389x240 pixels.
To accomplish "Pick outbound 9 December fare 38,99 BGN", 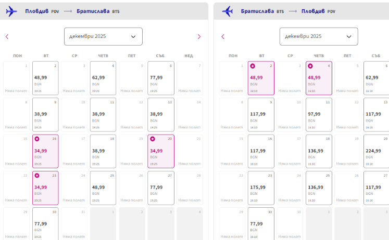I will [45, 114].
